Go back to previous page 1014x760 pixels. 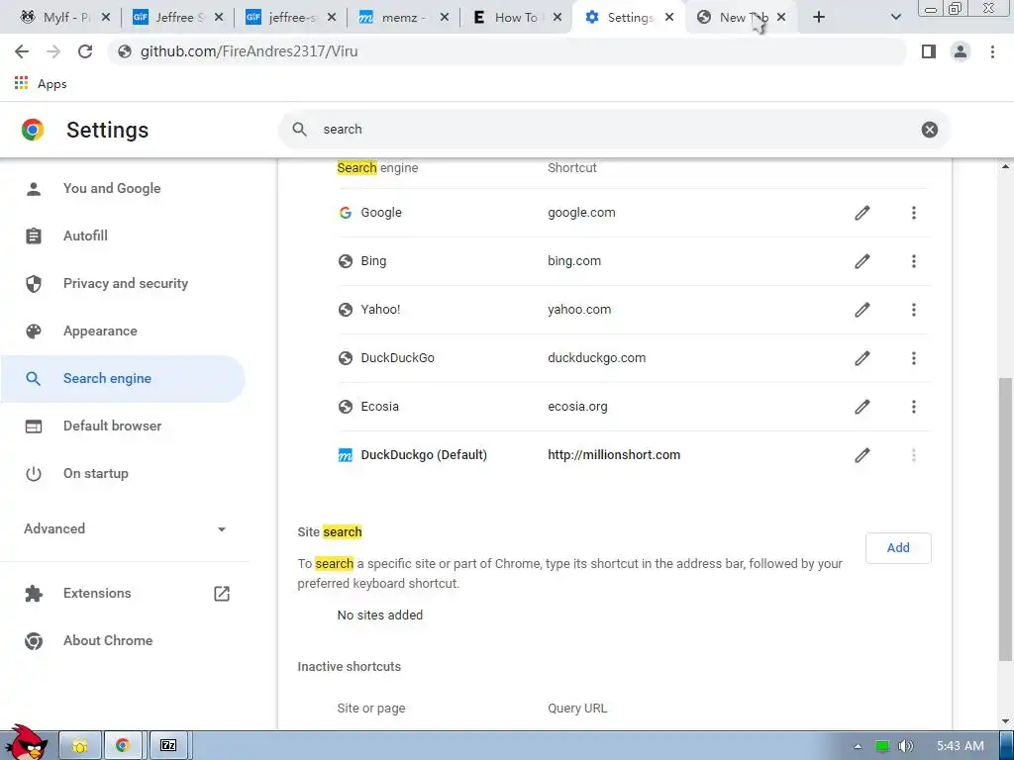pos(22,51)
